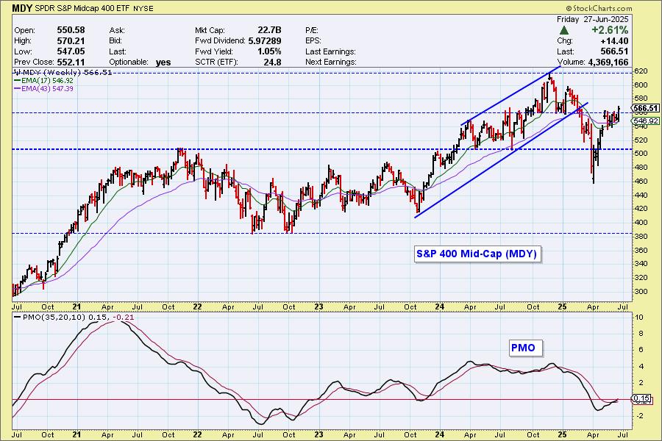Image resolution: width=662 pixels, height=441 pixels.
Task: Click the Prev Close value 552.11
Action: tap(71, 62)
